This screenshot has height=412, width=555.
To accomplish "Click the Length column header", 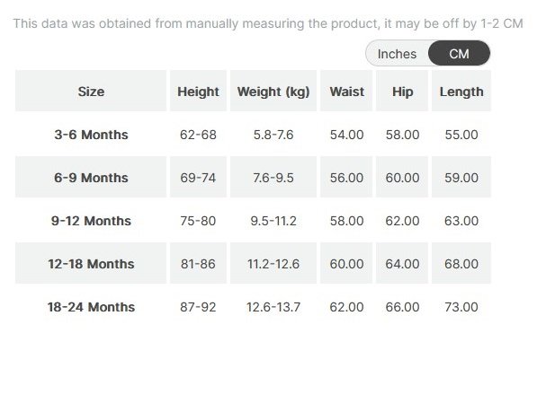I will pos(461,92).
